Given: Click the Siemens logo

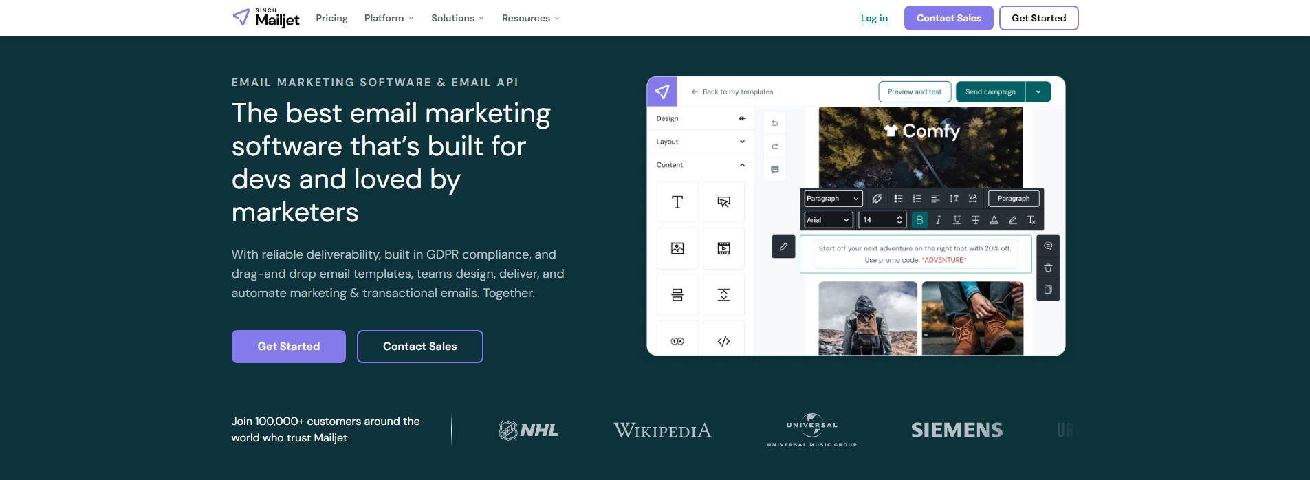Looking at the screenshot, I should click(x=957, y=430).
